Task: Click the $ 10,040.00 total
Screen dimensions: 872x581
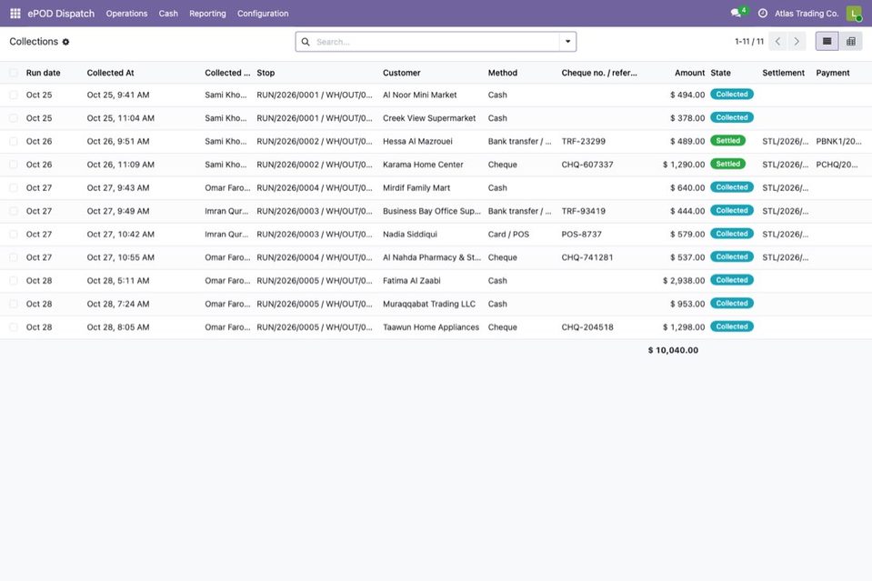Action: coord(673,350)
